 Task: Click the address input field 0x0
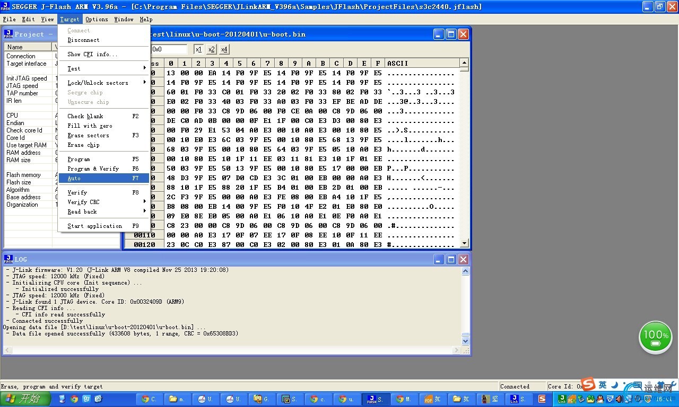click(169, 49)
